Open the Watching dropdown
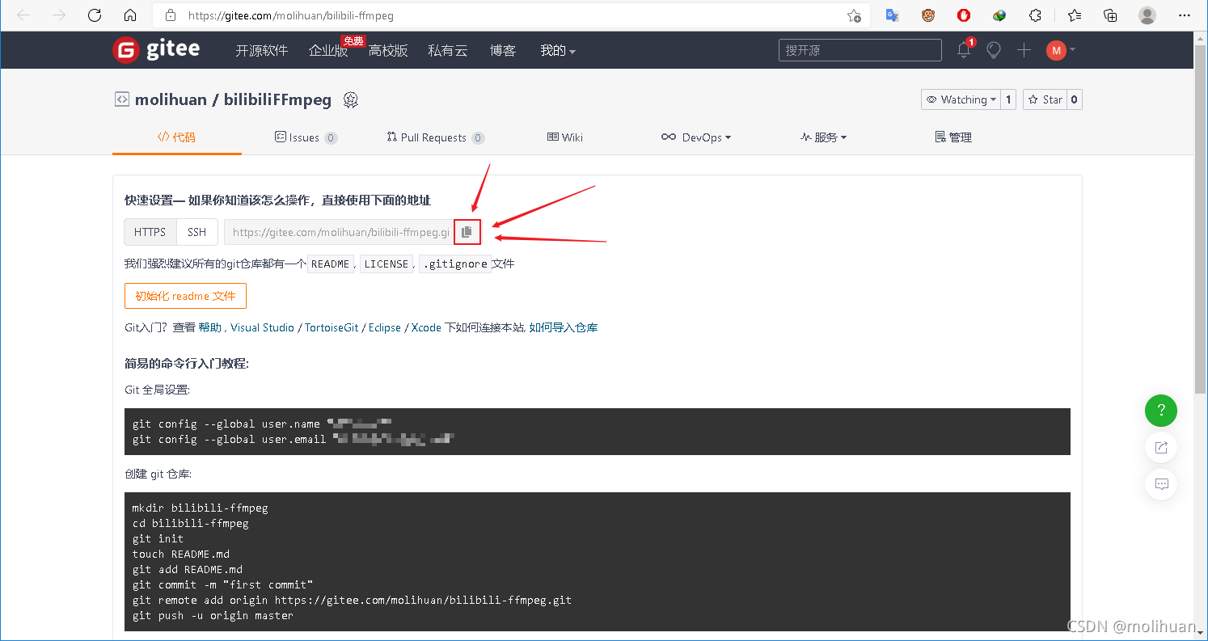 (961, 99)
